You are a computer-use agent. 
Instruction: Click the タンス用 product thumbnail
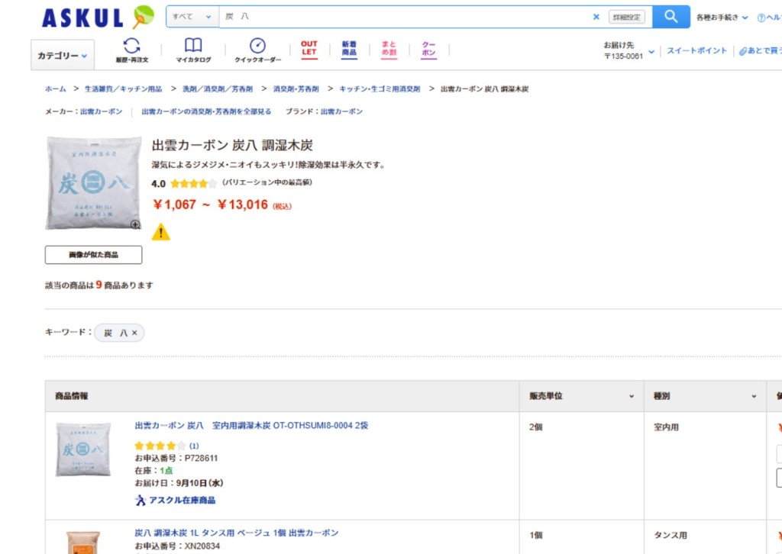83,543
